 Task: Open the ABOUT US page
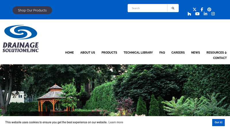click(x=88, y=52)
